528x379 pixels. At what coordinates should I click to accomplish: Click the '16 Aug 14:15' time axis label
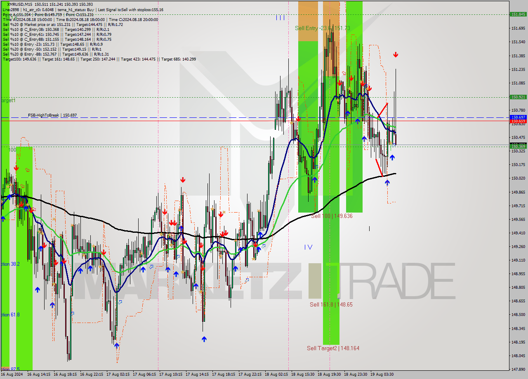39,374
